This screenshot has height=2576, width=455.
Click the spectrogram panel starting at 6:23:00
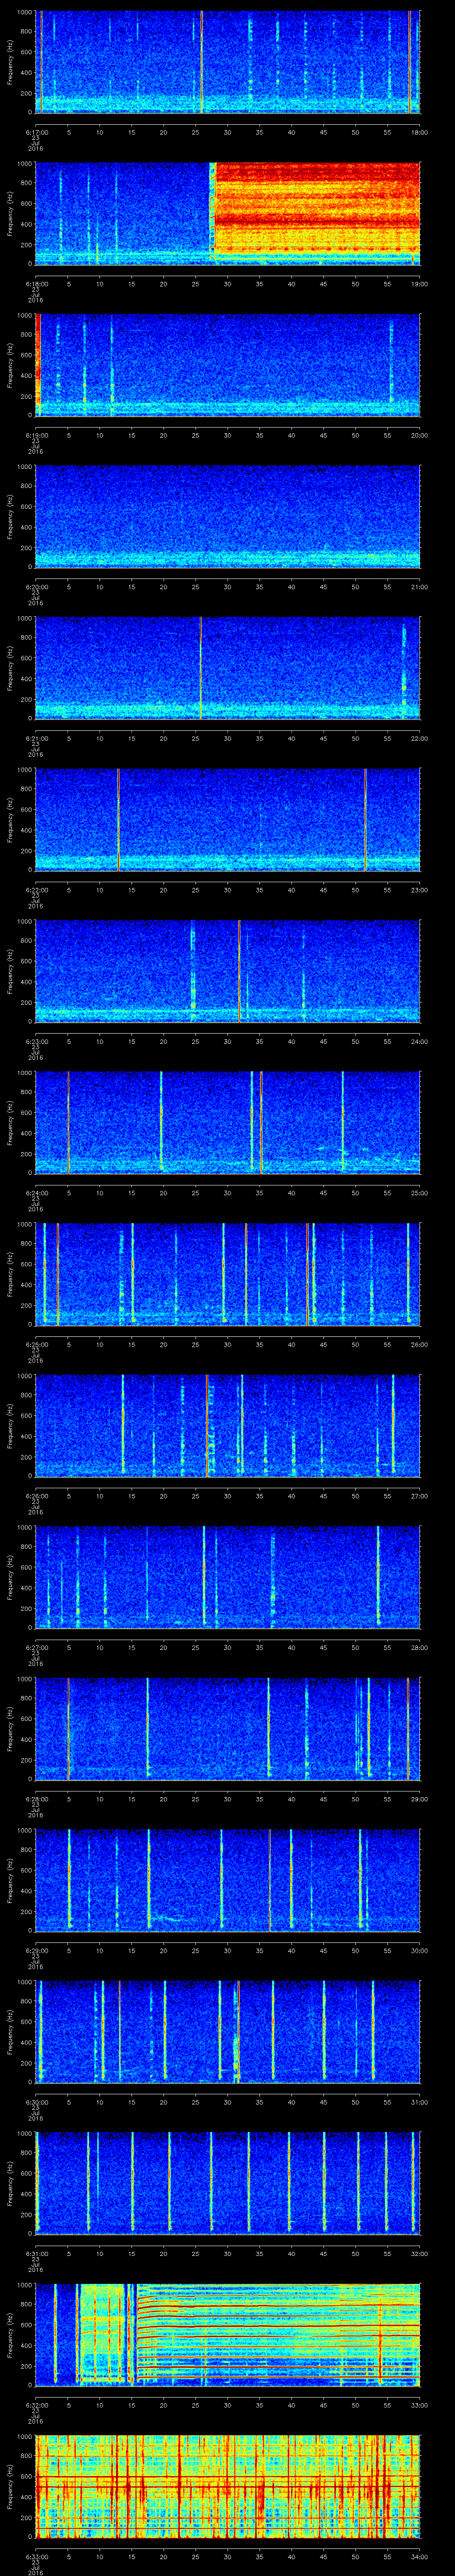(x=227, y=971)
